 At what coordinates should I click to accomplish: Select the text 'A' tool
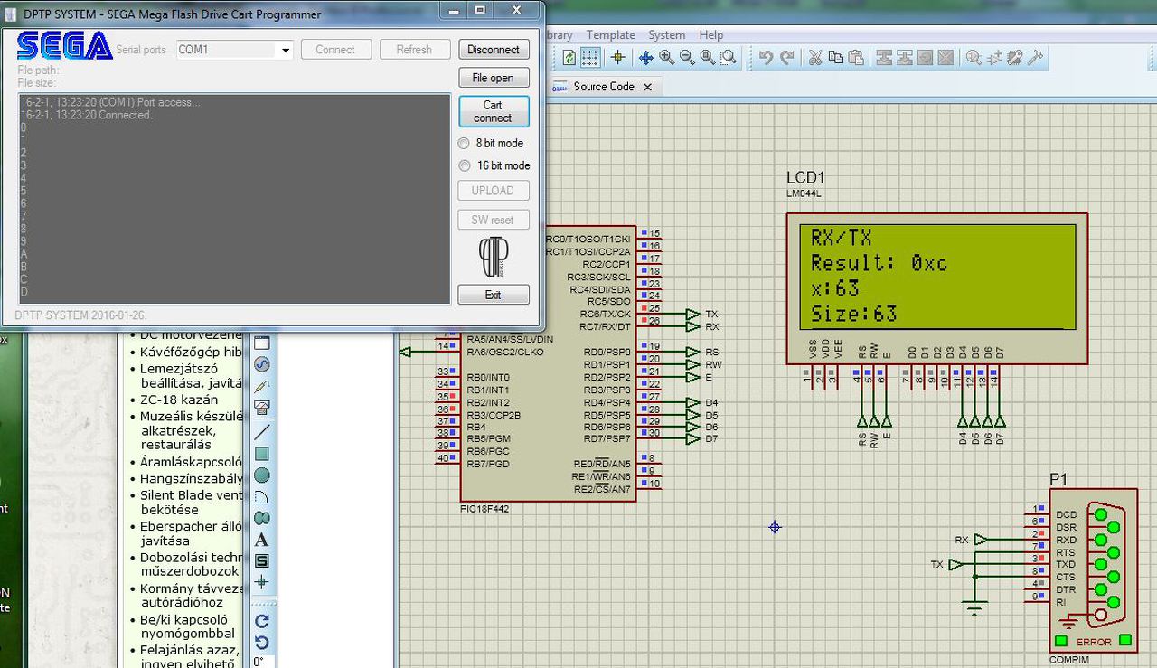[262, 540]
